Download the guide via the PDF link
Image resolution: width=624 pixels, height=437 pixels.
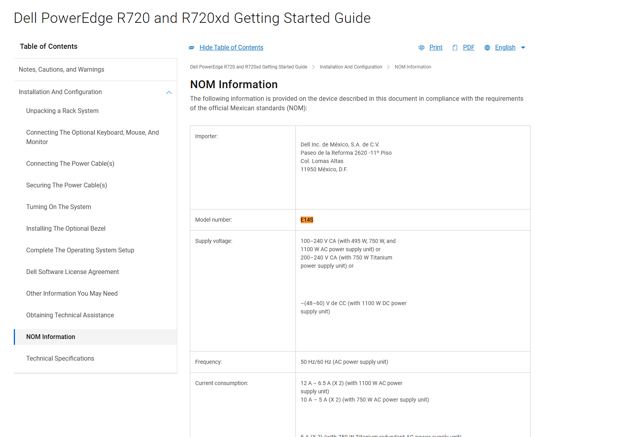click(468, 48)
